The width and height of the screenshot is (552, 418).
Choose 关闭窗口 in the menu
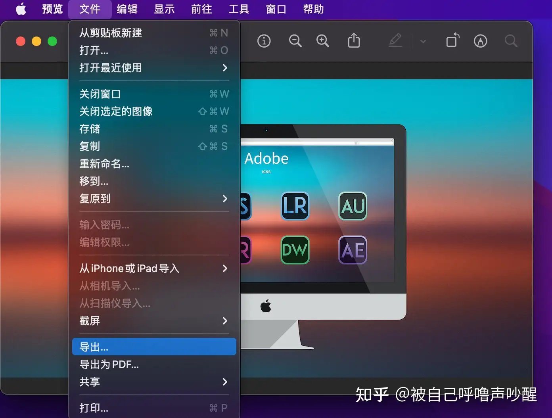[154, 94]
